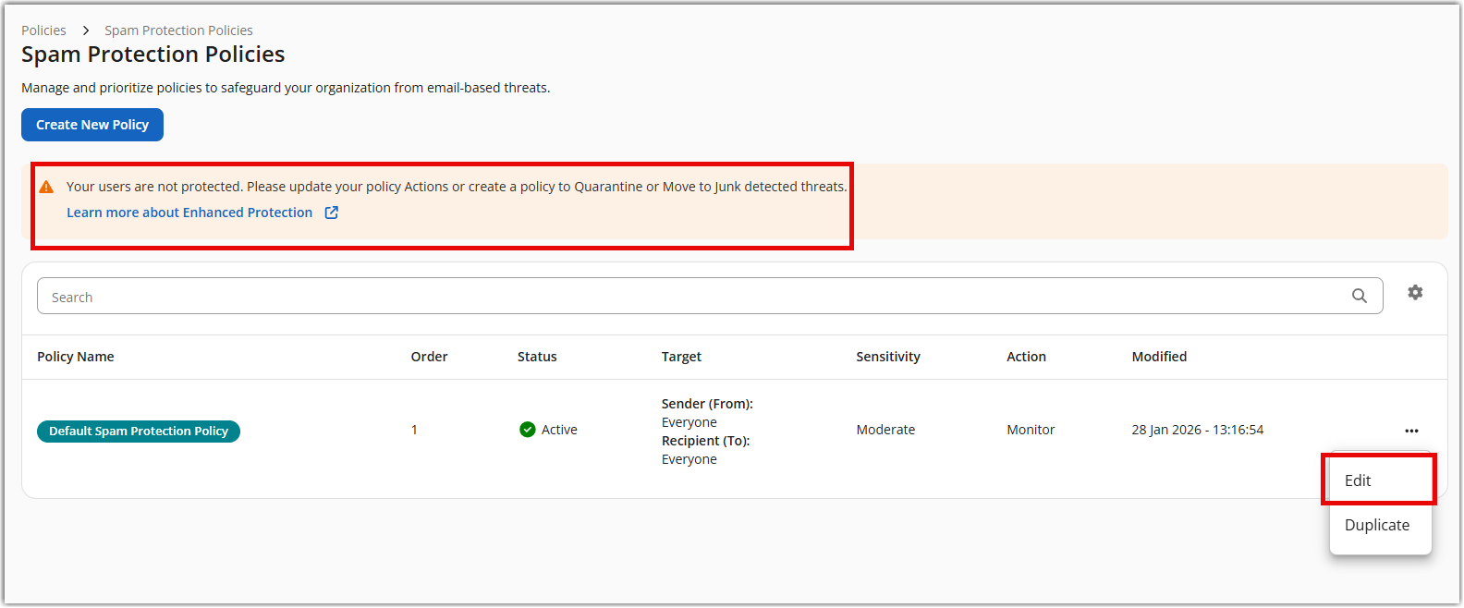The height and width of the screenshot is (608, 1464).
Task: Click the breadcrumb chevron separator
Action: (85, 30)
